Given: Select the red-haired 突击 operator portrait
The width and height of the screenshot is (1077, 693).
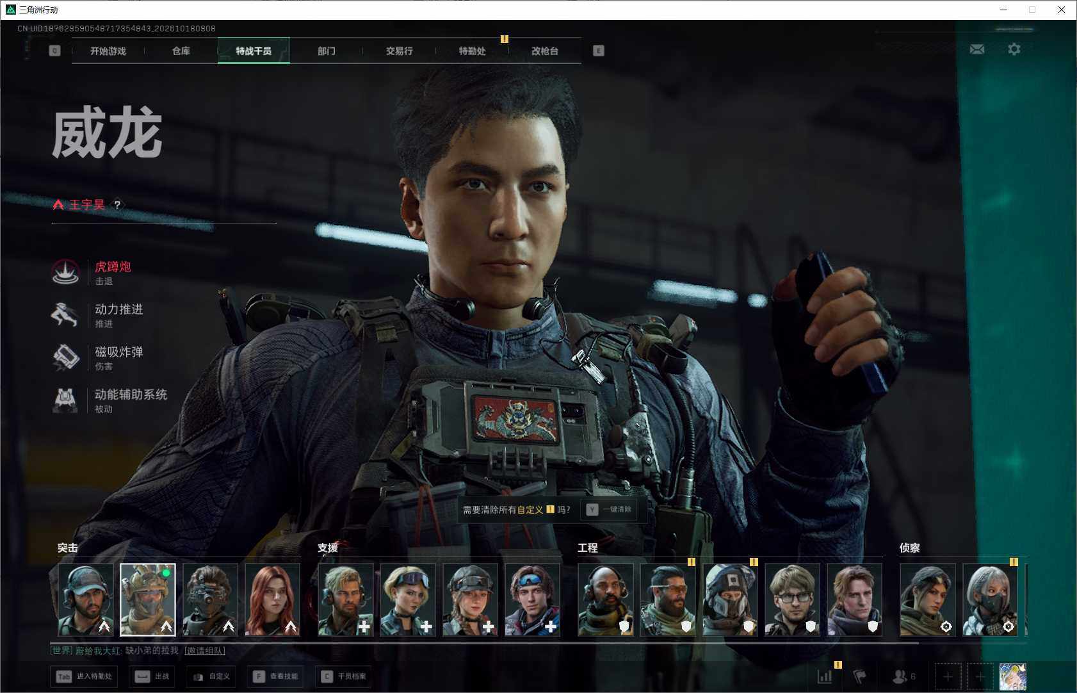Looking at the screenshot, I should [x=273, y=599].
